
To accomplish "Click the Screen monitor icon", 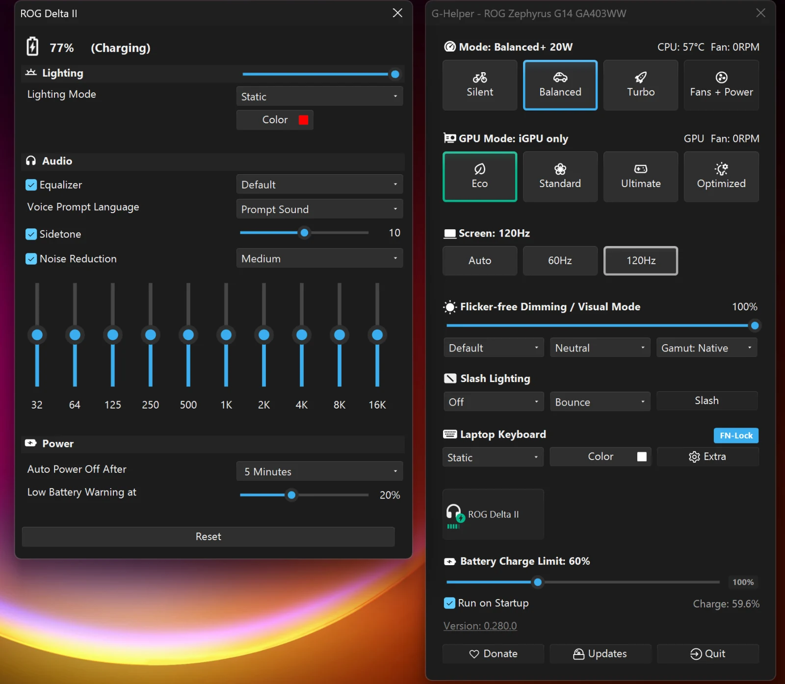I will click(450, 234).
